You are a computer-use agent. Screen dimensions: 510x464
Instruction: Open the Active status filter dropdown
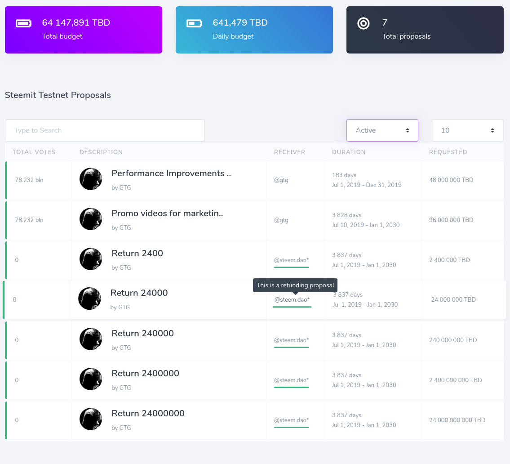tap(382, 130)
